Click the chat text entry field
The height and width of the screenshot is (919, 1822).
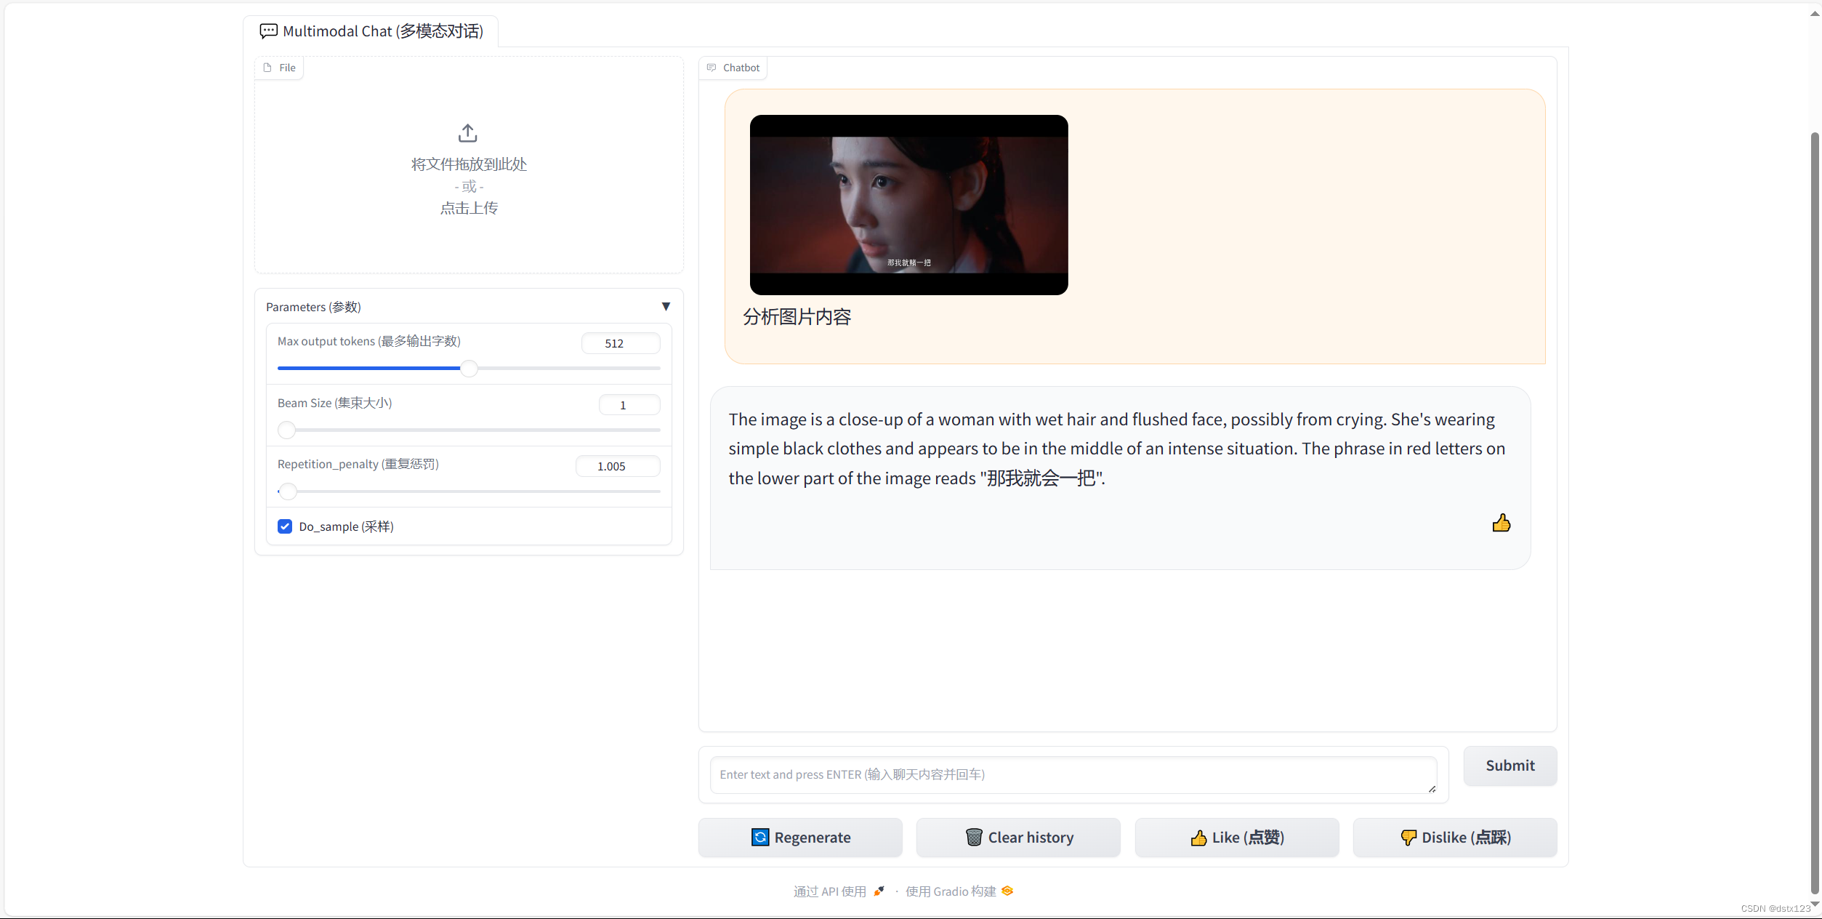[x=1072, y=774]
